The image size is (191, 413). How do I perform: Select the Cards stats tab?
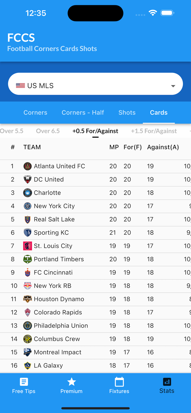(x=158, y=112)
